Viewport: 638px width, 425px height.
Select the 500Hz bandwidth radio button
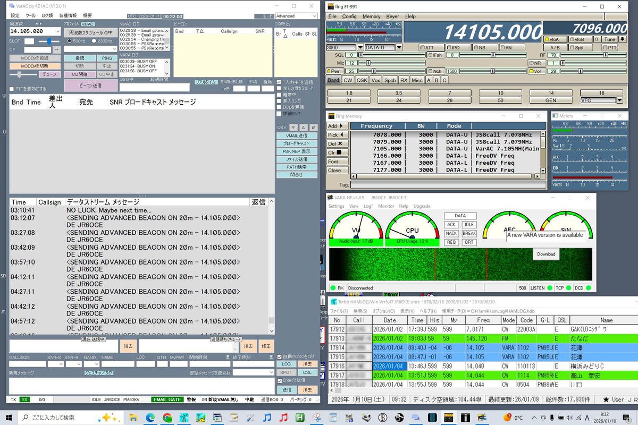pos(70,41)
